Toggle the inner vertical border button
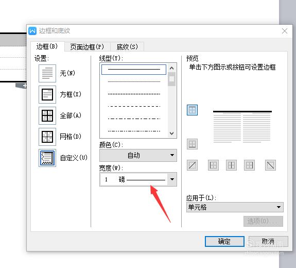This screenshot has width=296, height=268. coord(231,165)
